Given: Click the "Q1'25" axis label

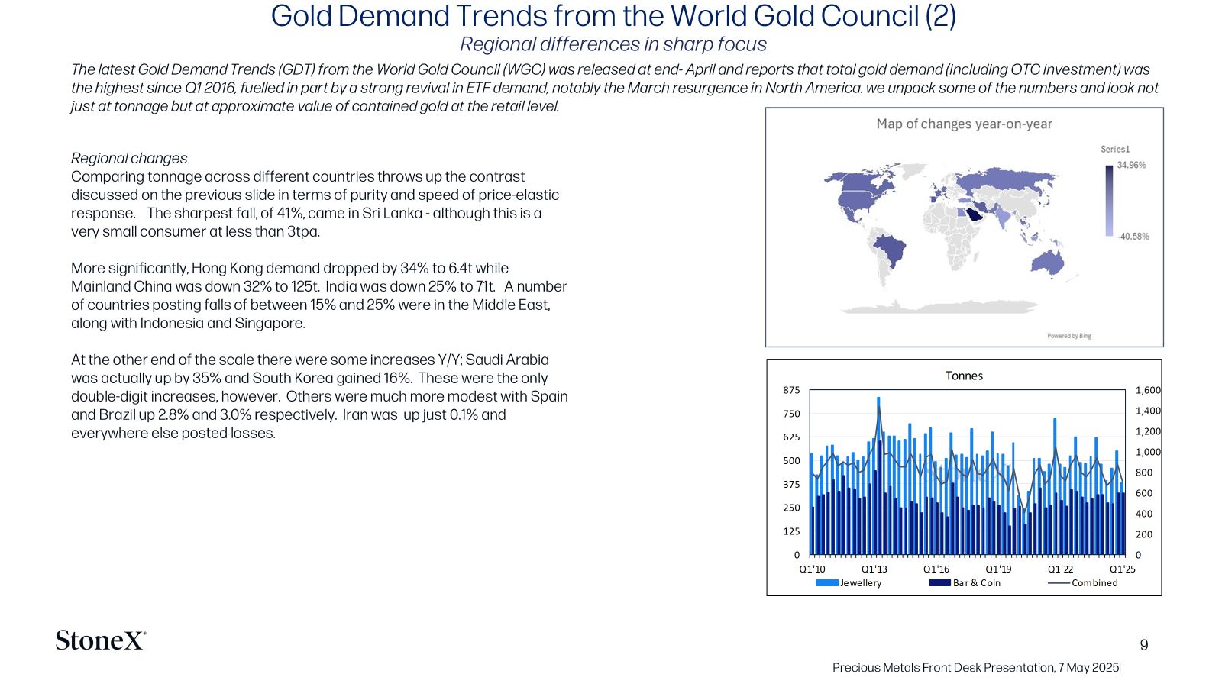Looking at the screenshot, I should 1123,569.
